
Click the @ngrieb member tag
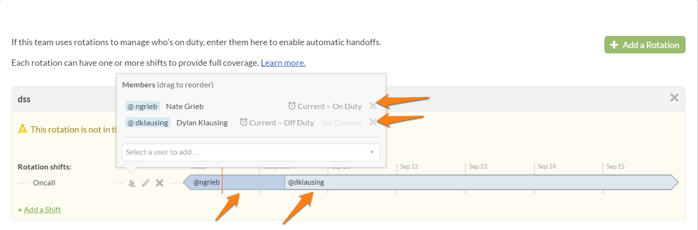tap(143, 106)
